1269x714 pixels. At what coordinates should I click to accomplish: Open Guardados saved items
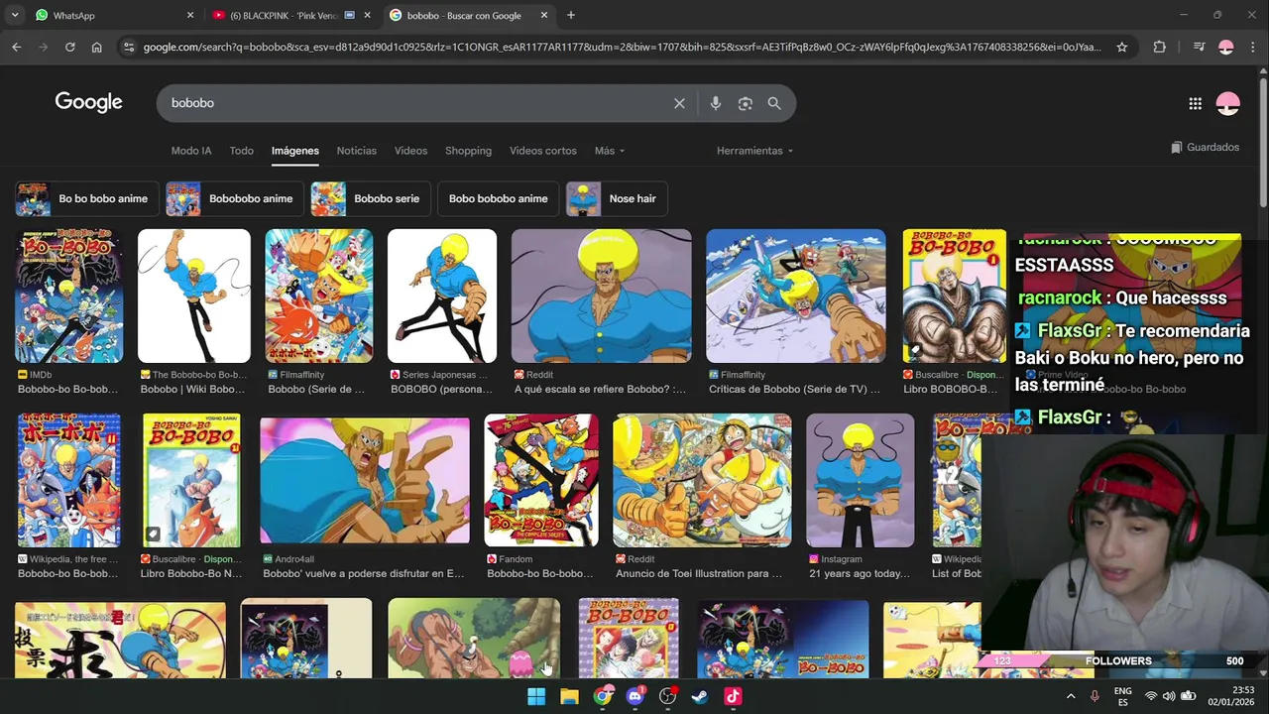tap(1205, 147)
